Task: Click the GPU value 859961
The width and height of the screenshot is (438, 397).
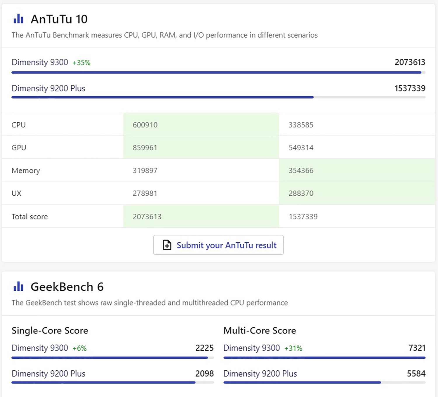Action: pos(145,148)
